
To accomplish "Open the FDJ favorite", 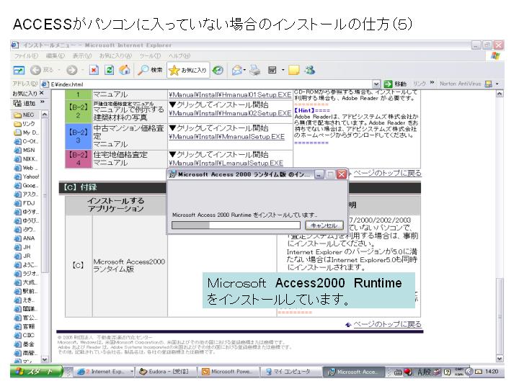I will [x=25, y=203].
